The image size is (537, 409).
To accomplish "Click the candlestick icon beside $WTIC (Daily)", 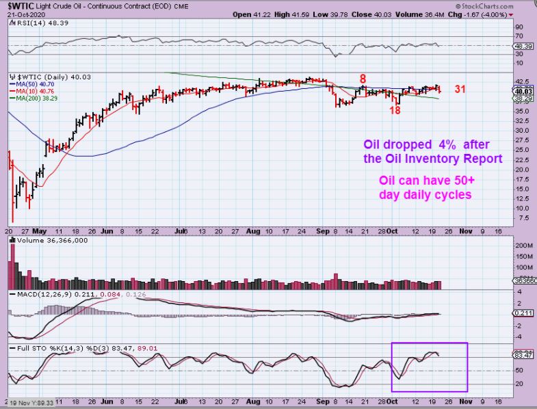I will pos(13,77).
